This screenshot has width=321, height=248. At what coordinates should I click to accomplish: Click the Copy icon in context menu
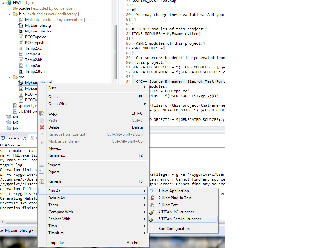point(42,113)
